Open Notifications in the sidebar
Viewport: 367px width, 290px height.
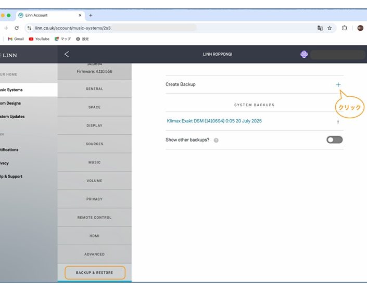pos(9,150)
